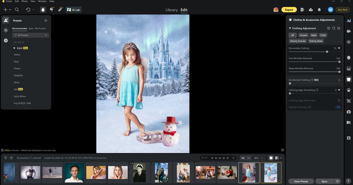The image size is (353, 185).
Task: Open the notifications bell
Action: (319, 10)
